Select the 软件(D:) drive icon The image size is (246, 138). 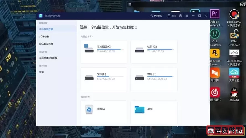[140, 50]
